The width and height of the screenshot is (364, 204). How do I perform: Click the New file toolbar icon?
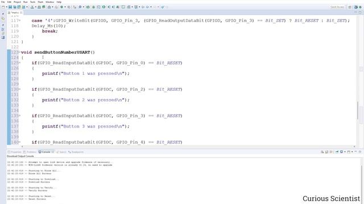pos(3,7)
